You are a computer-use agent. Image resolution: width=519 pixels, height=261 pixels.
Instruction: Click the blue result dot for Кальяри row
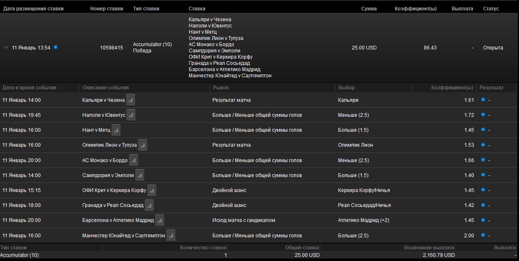pos(483,100)
